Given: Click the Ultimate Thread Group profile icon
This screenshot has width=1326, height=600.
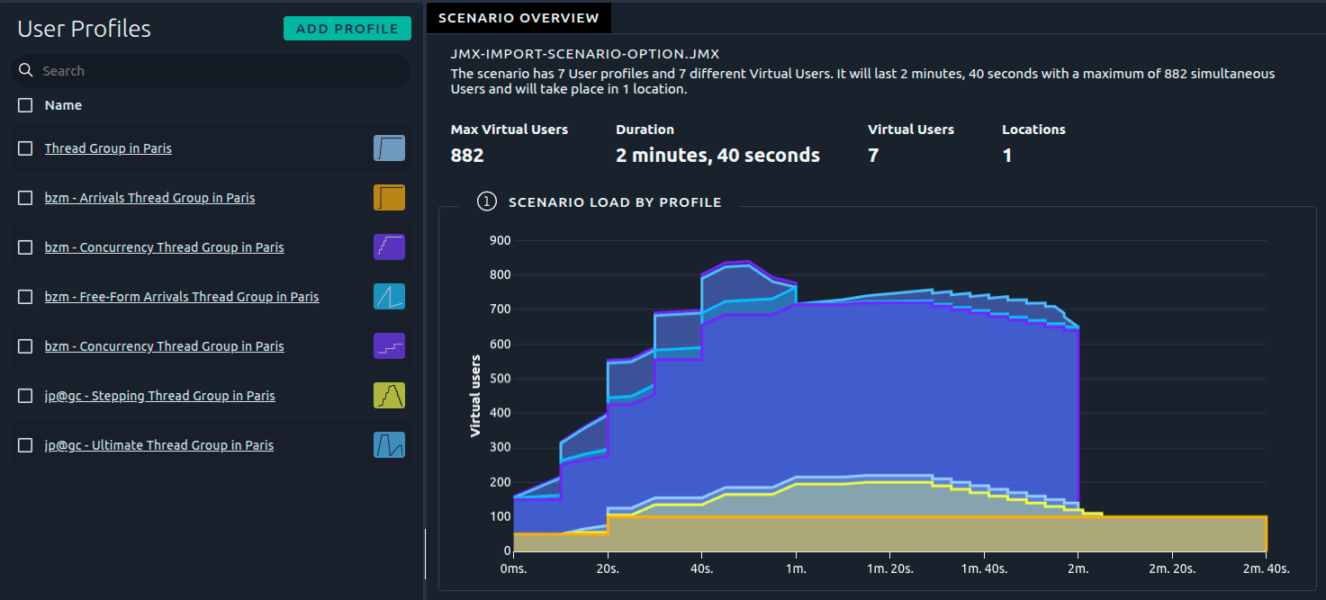Looking at the screenshot, I should click(389, 445).
